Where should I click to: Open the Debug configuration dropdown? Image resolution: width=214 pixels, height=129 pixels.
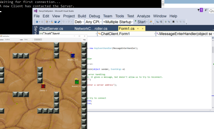(x=79, y=22)
